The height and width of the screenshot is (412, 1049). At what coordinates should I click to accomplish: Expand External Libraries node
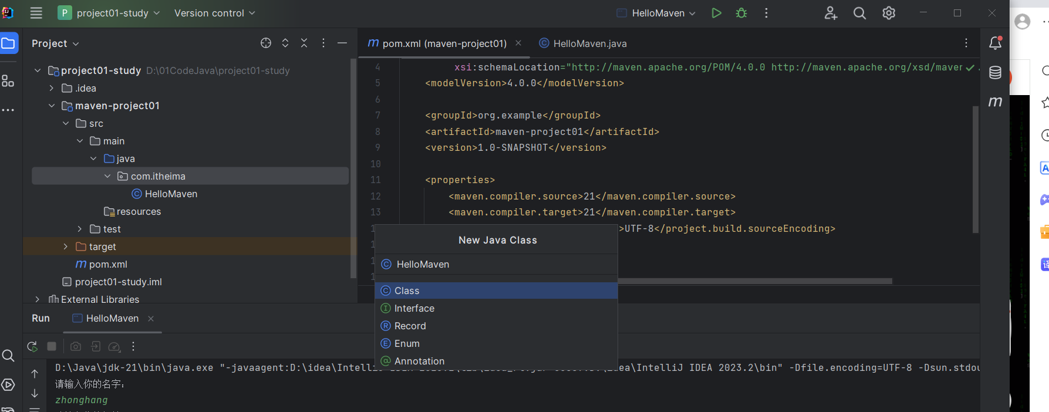tap(38, 299)
